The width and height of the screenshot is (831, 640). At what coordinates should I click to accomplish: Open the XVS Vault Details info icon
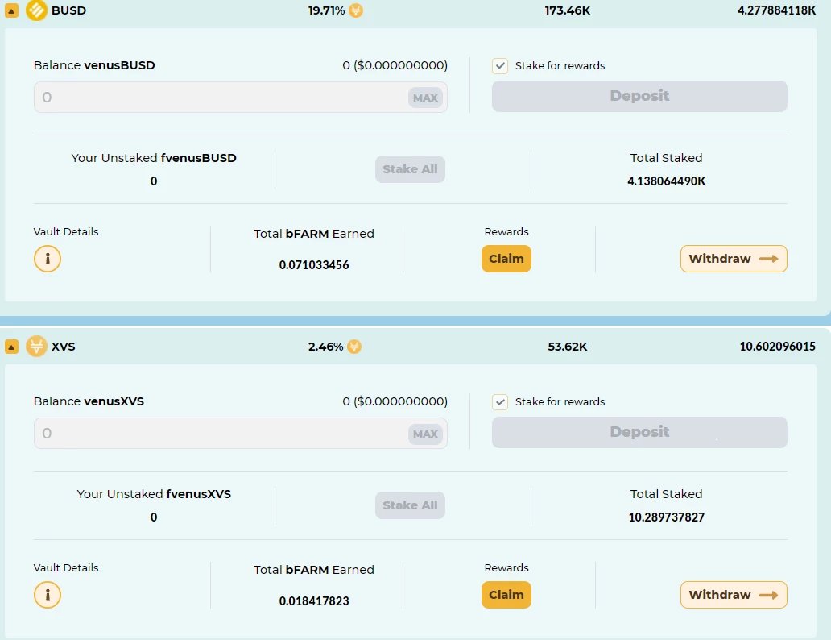[48, 595]
